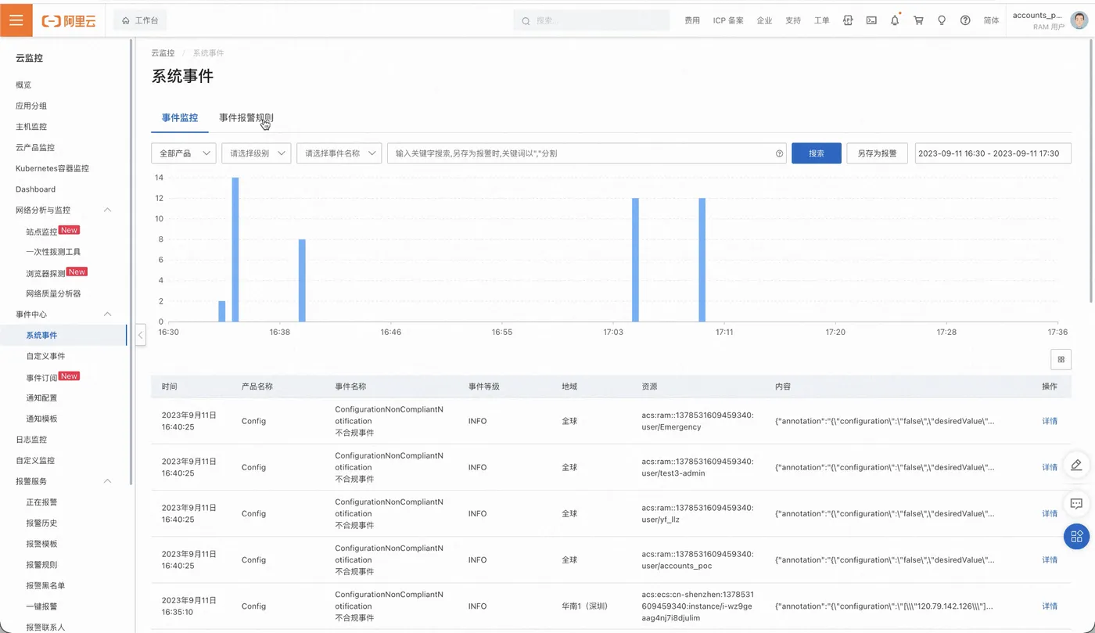Click the lightbulb tips icon

click(942, 20)
